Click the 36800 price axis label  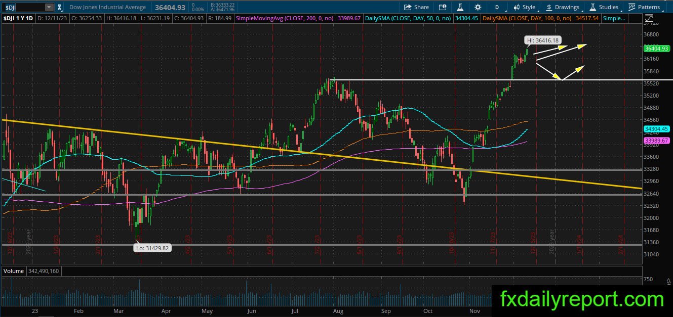(651, 35)
